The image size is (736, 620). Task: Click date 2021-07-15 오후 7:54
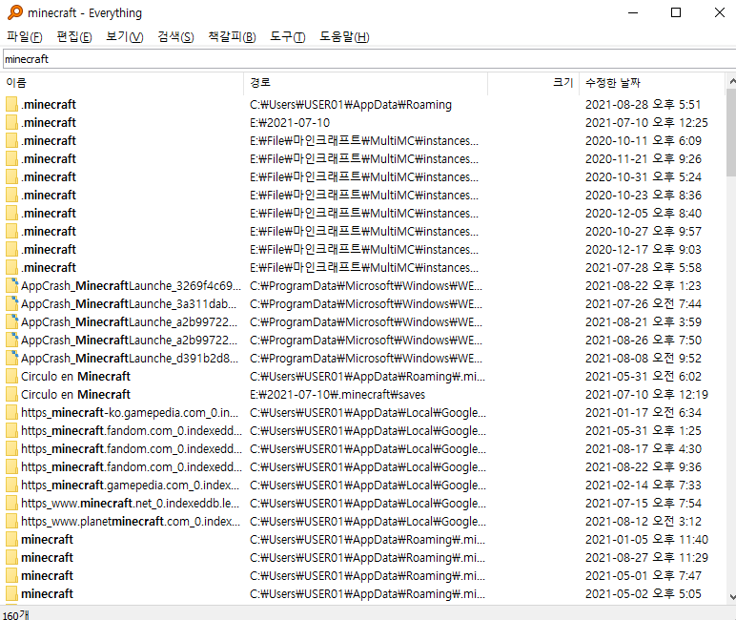(644, 503)
